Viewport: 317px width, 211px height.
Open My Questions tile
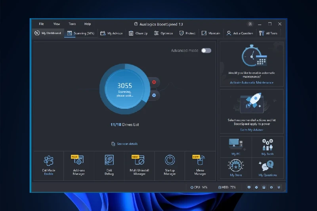click(268, 168)
